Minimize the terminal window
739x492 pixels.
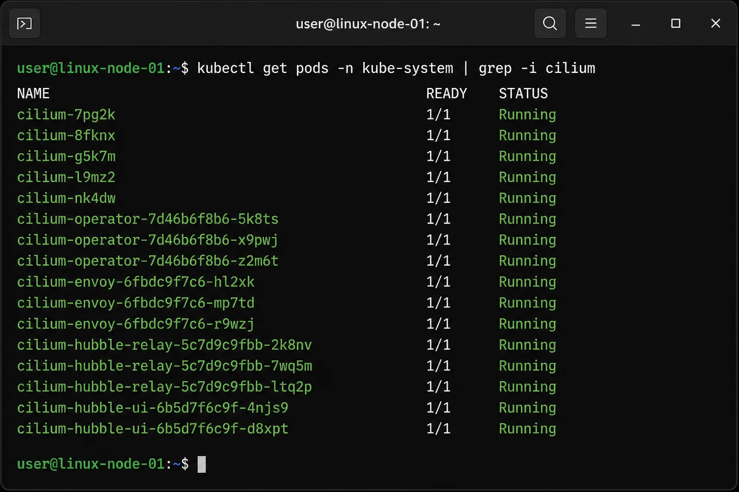[x=636, y=24]
